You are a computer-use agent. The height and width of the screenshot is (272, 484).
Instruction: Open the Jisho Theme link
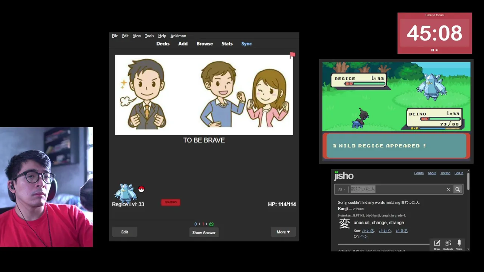click(445, 173)
